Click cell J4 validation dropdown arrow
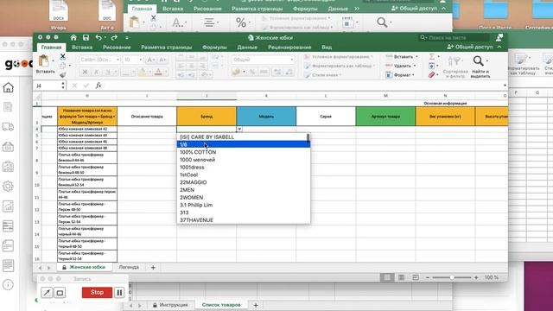 tap(239, 129)
